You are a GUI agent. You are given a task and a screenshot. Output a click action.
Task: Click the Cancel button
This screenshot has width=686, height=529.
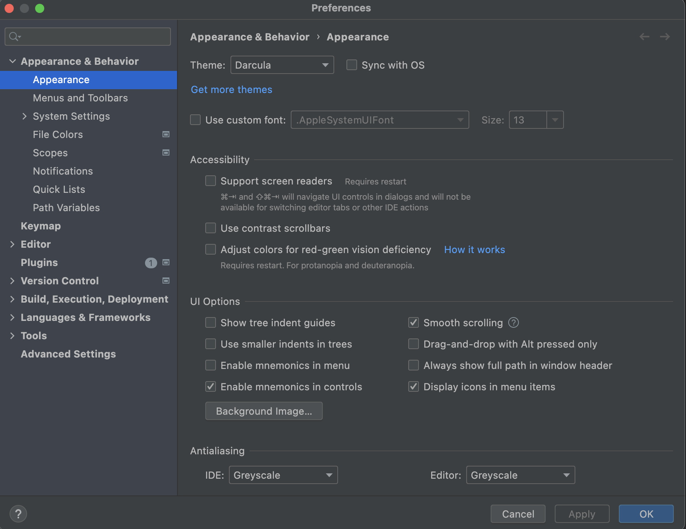(518, 514)
